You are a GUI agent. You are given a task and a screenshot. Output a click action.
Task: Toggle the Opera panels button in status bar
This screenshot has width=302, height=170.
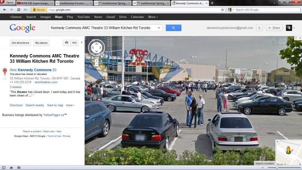click(x=4, y=168)
